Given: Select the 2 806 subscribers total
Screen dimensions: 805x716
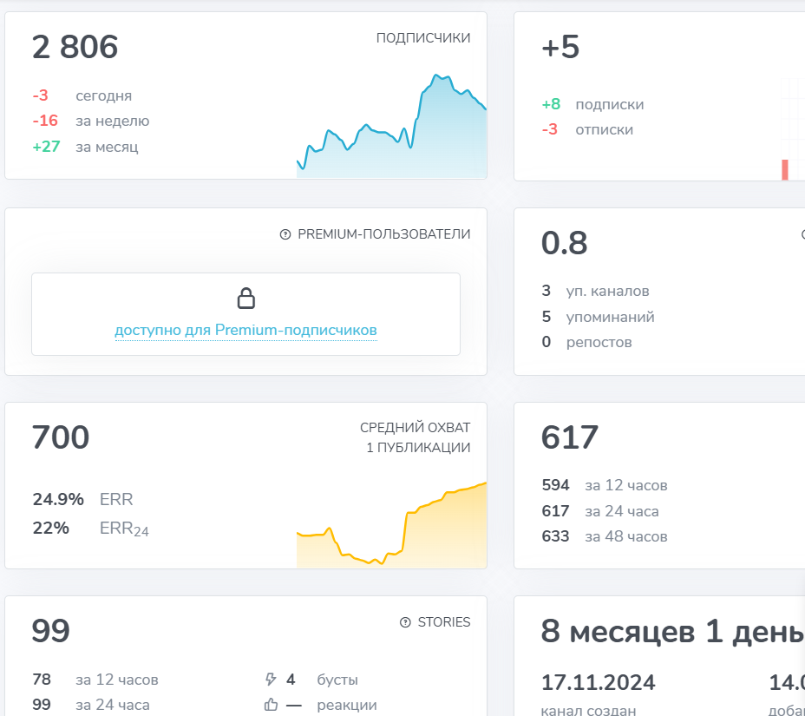Looking at the screenshot, I should click(x=75, y=47).
